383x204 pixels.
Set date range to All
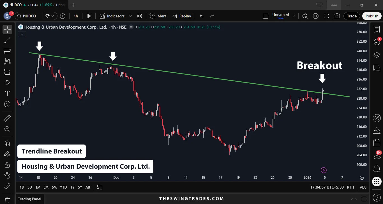(x=88, y=187)
